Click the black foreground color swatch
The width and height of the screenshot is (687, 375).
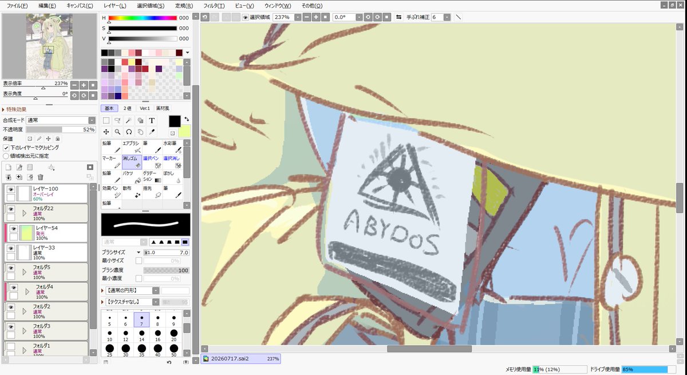175,121
